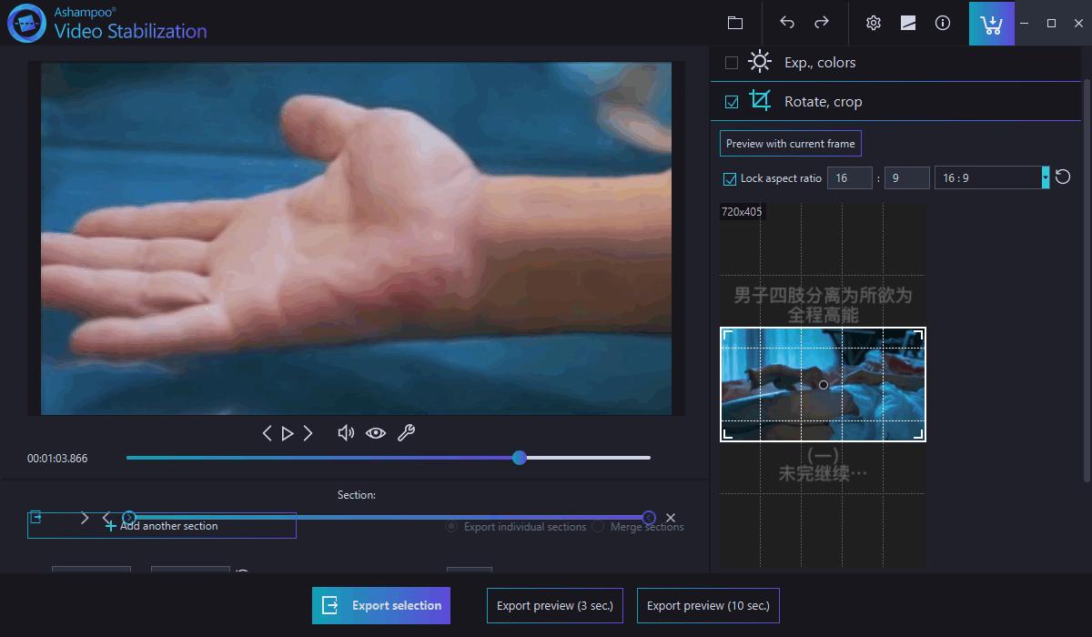
Task: Click the section export icon at left
Action: click(35, 518)
